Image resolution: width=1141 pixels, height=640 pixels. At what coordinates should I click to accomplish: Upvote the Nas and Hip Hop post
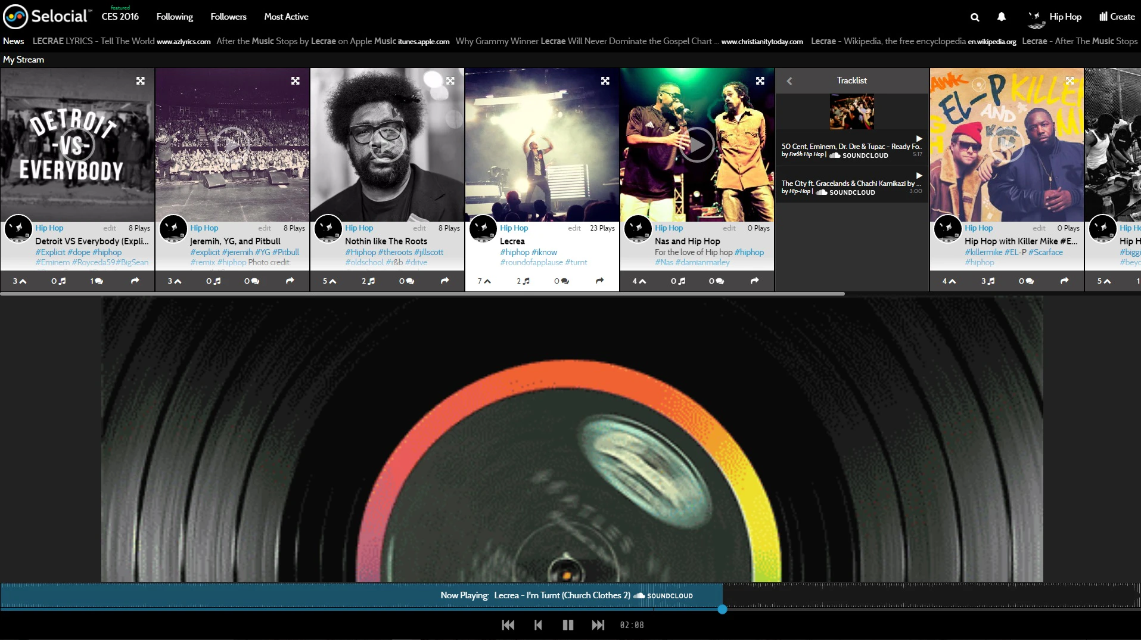(639, 281)
